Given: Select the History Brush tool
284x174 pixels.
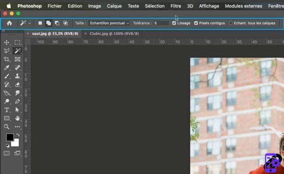Looking at the screenshot, I should click(x=7, y=84).
